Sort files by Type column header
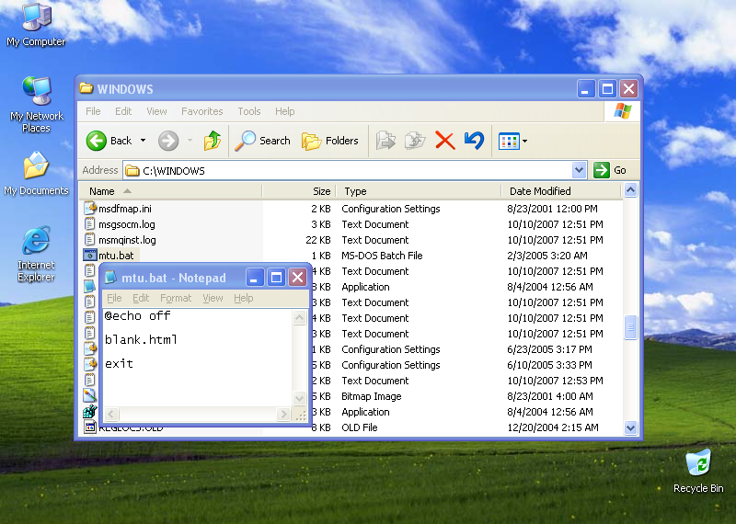 click(x=418, y=191)
